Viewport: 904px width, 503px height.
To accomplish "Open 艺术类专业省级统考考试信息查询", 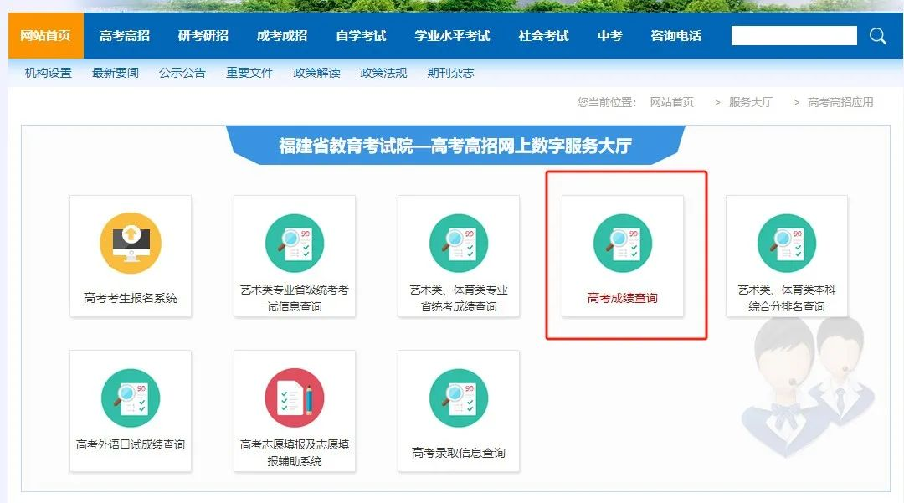I will [295, 255].
